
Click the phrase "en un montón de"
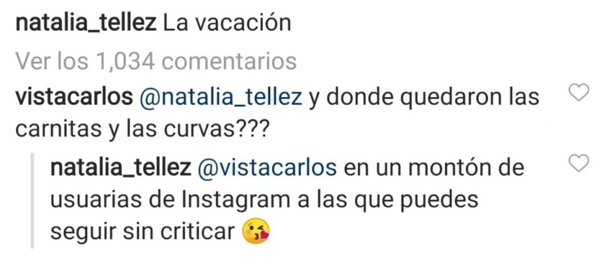(434, 168)
